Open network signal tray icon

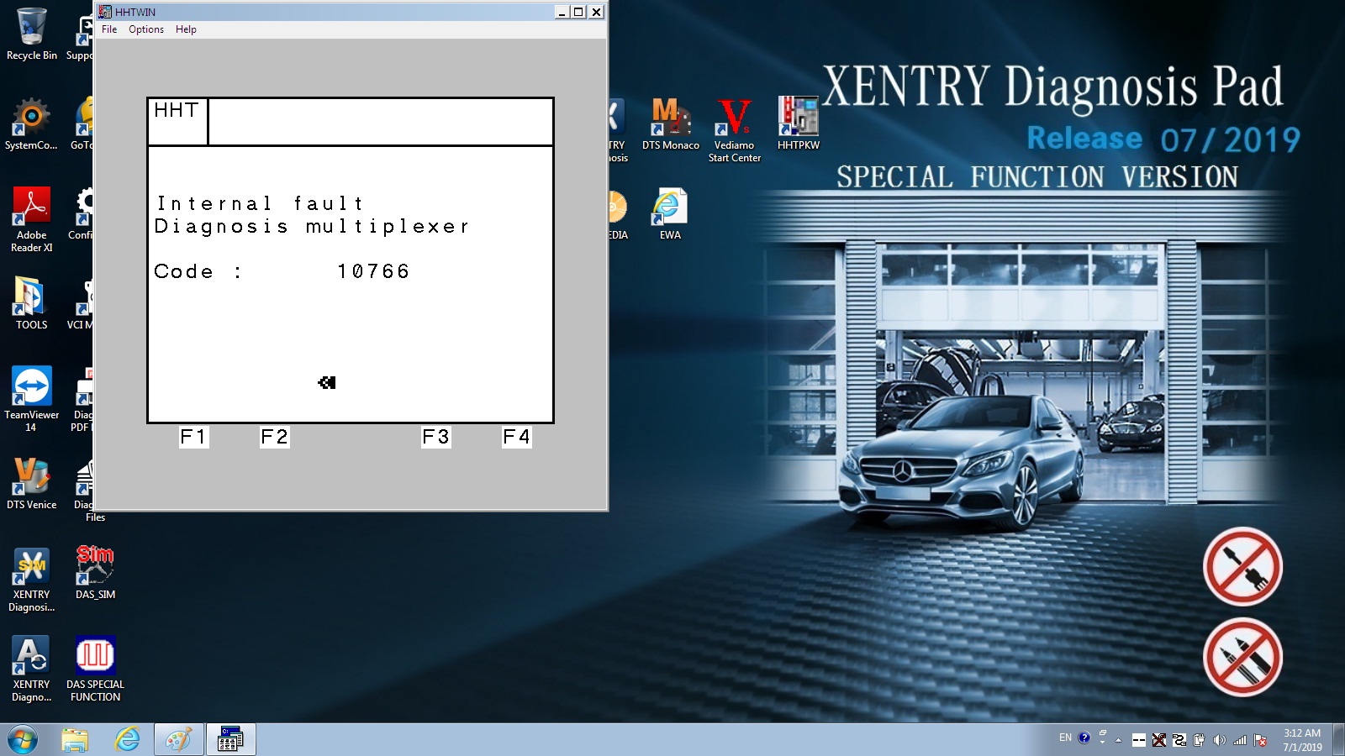1240,740
